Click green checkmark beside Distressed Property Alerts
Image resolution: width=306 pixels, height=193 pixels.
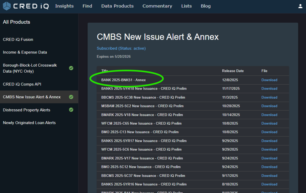pyautogui.click(x=71, y=110)
